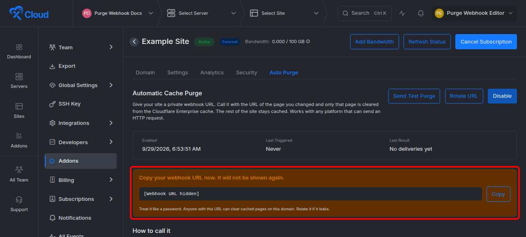This screenshot has width=526, height=237.
Task: Click the hidden webhook URL field
Action: tap(310, 194)
